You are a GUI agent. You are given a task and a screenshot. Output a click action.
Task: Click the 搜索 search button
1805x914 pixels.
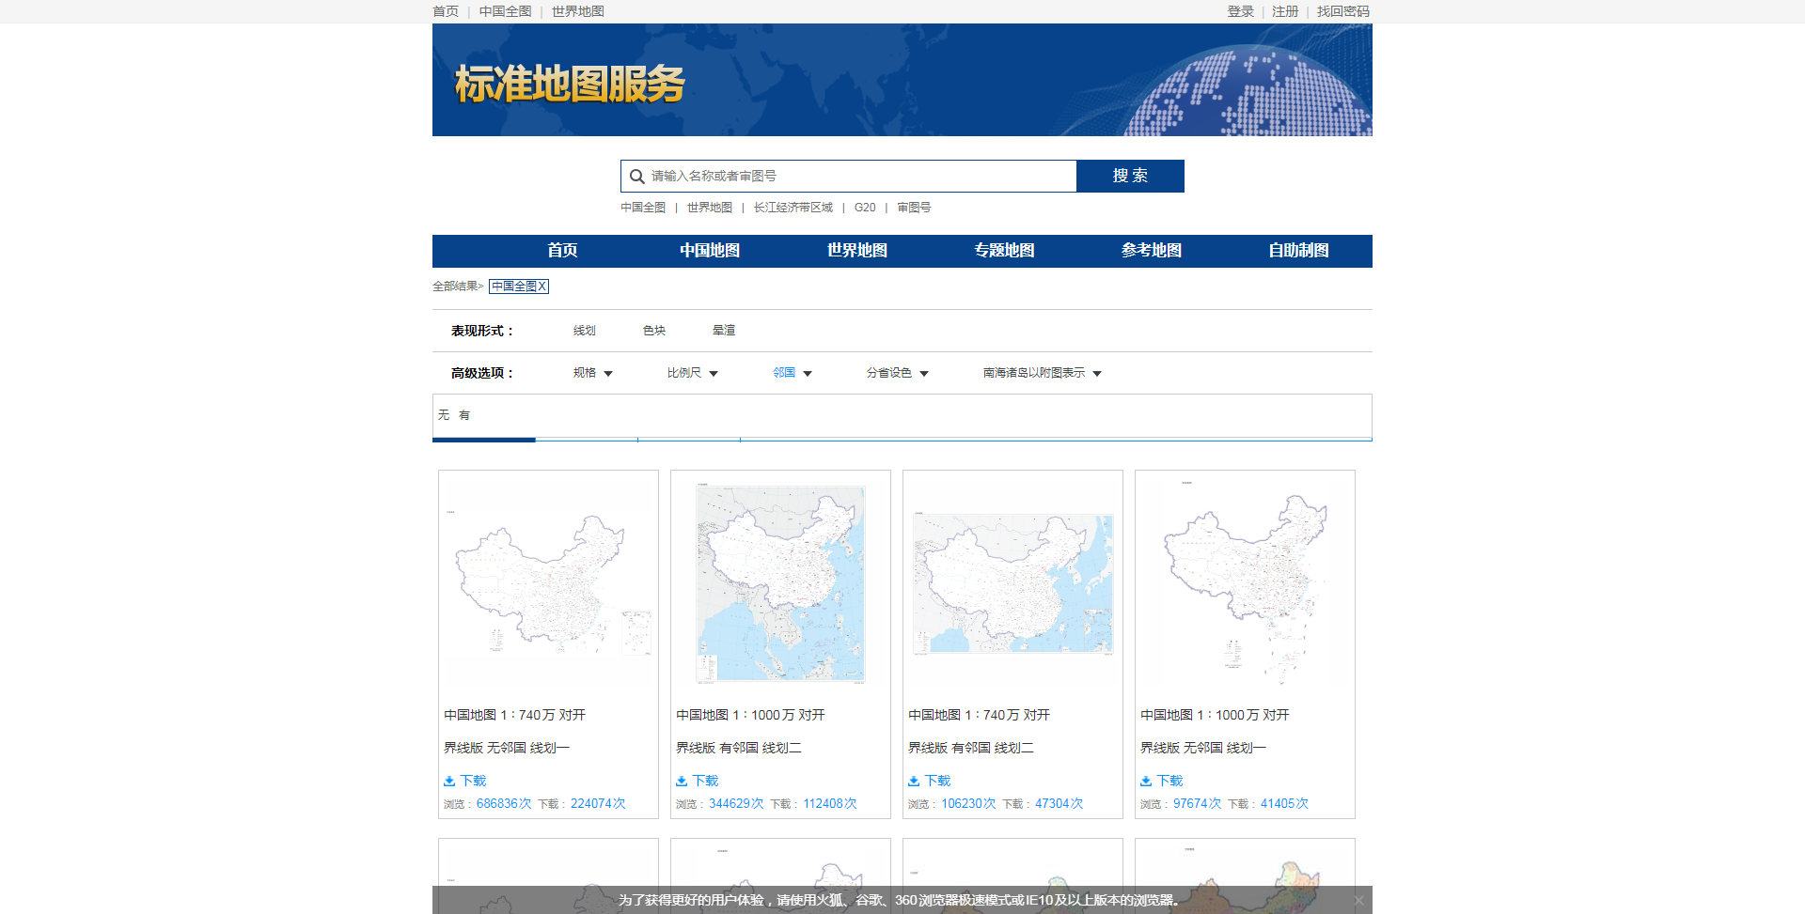(x=1130, y=176)
